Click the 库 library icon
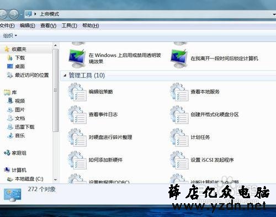Screen dimensions: 276x217 point(7,92)
